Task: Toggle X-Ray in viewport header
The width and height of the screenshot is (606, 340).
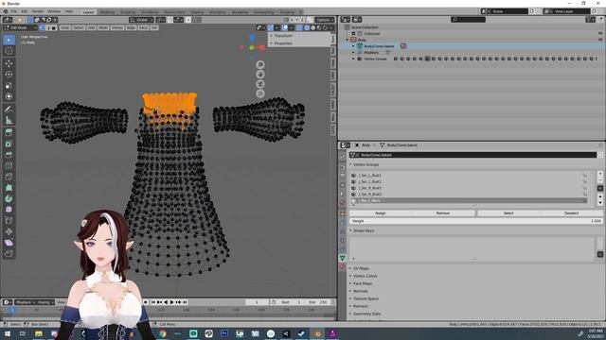Action: 299,27
